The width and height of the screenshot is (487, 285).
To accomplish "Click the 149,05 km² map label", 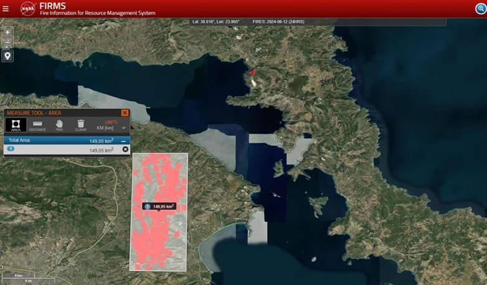I will pyautogui.click(x=162, y=207).
